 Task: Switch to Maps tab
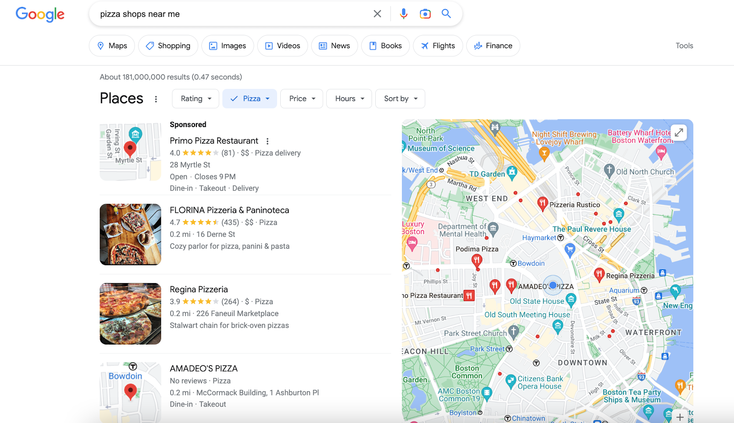(112, 46)
